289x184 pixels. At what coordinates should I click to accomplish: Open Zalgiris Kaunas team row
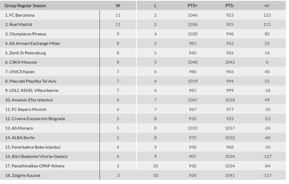pos(26,176)
